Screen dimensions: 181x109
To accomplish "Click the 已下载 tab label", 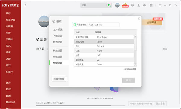I will [40, 49].
